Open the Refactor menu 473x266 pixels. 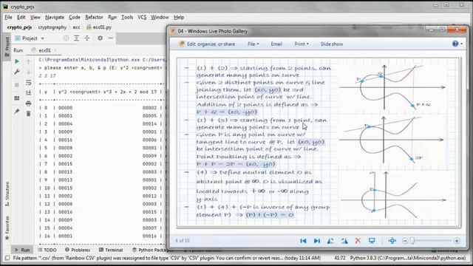(94, 17)
